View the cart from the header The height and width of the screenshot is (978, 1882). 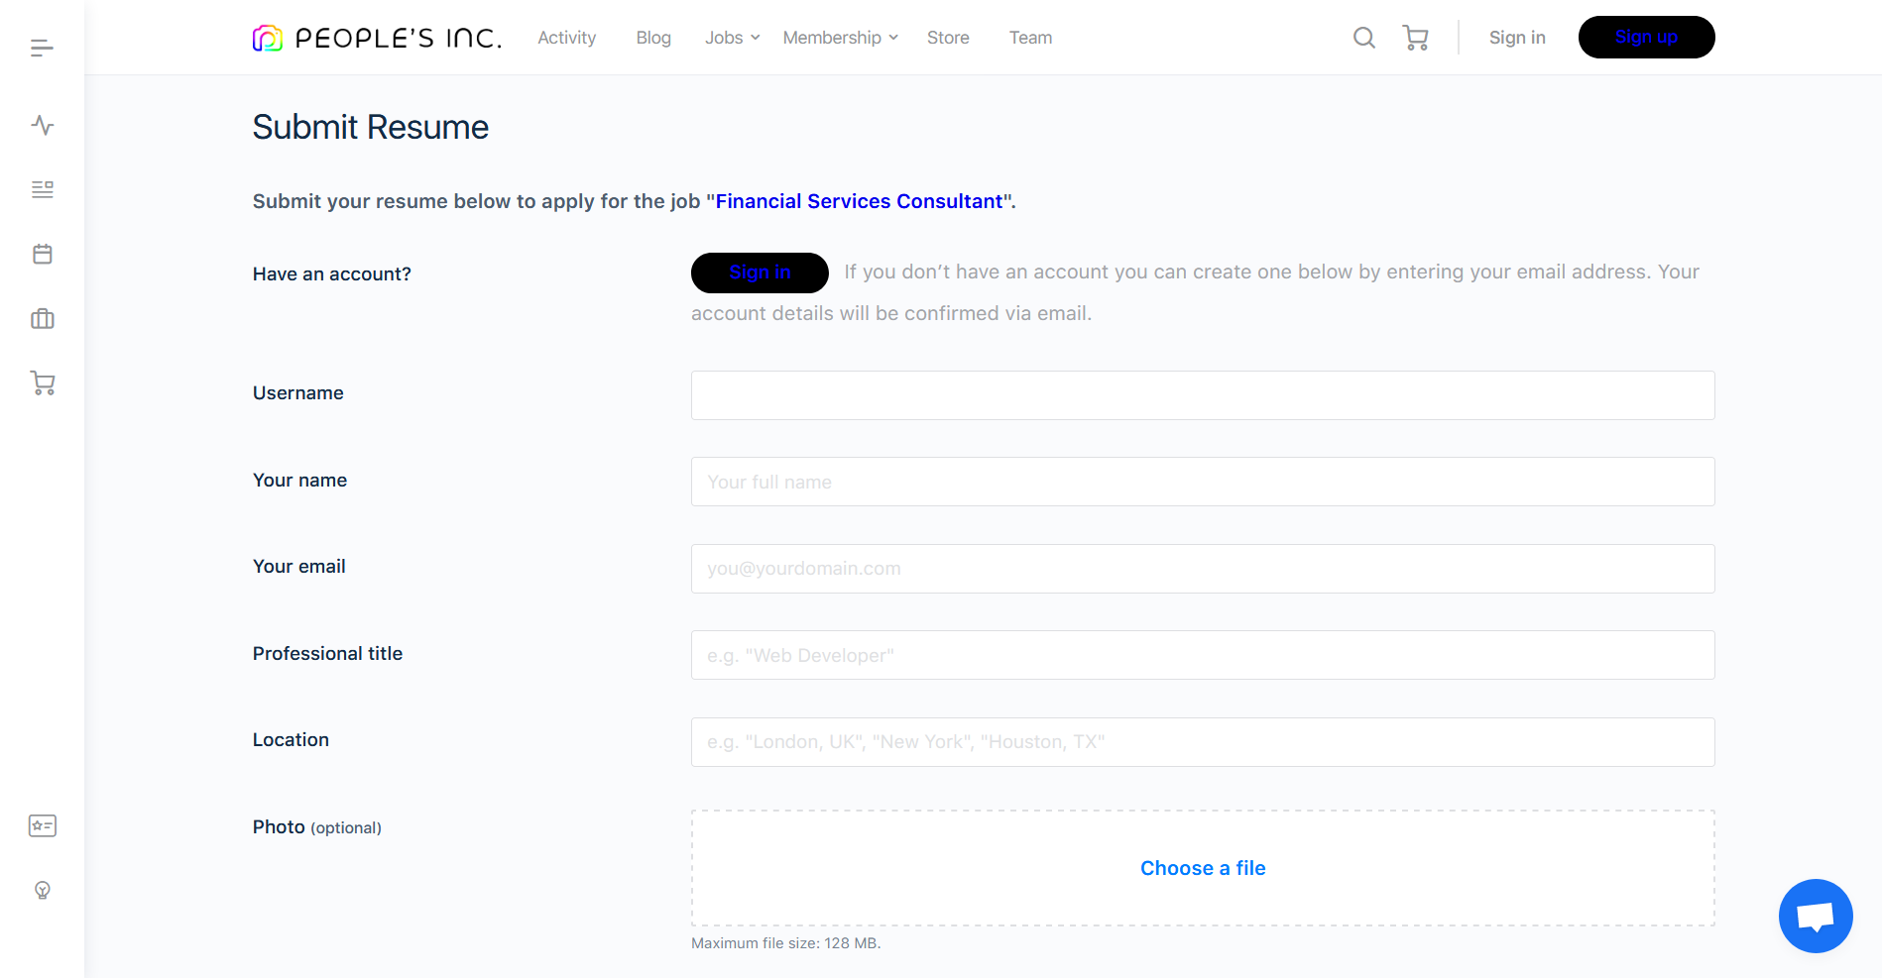(x=1415, y=38)
